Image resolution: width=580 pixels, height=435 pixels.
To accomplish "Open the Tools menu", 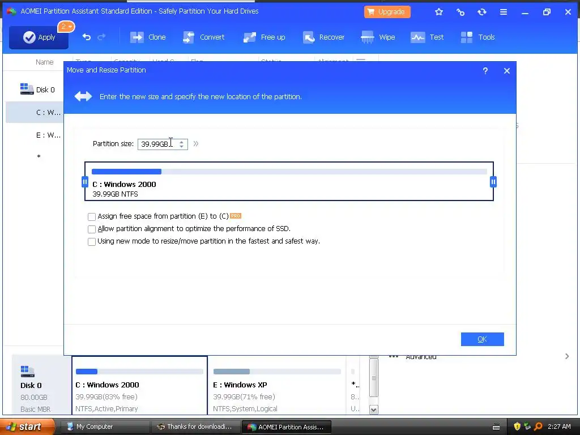I will point(477,37).
